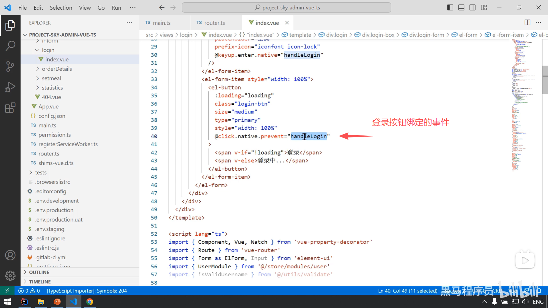This screenshot has width=548, height=308.
Task: Open the Run and Debug view
Action: pyautogui.click(x=10, y=87)
